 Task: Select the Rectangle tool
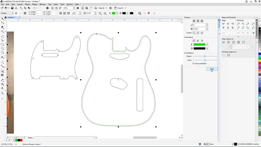2,44
